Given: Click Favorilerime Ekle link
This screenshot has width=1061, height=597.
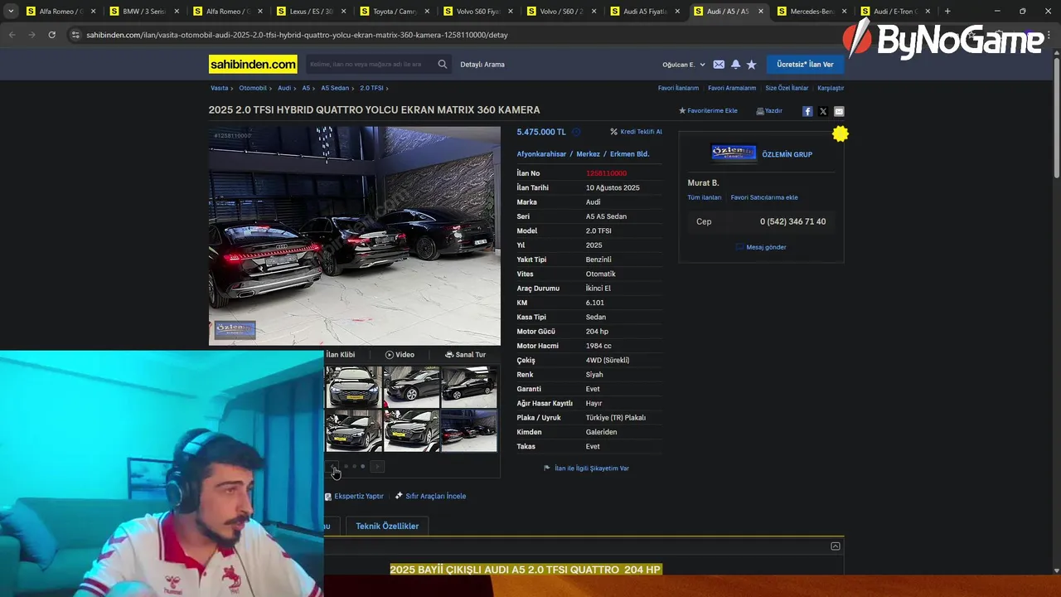Looking at the screenshot, I should [708, 111].
